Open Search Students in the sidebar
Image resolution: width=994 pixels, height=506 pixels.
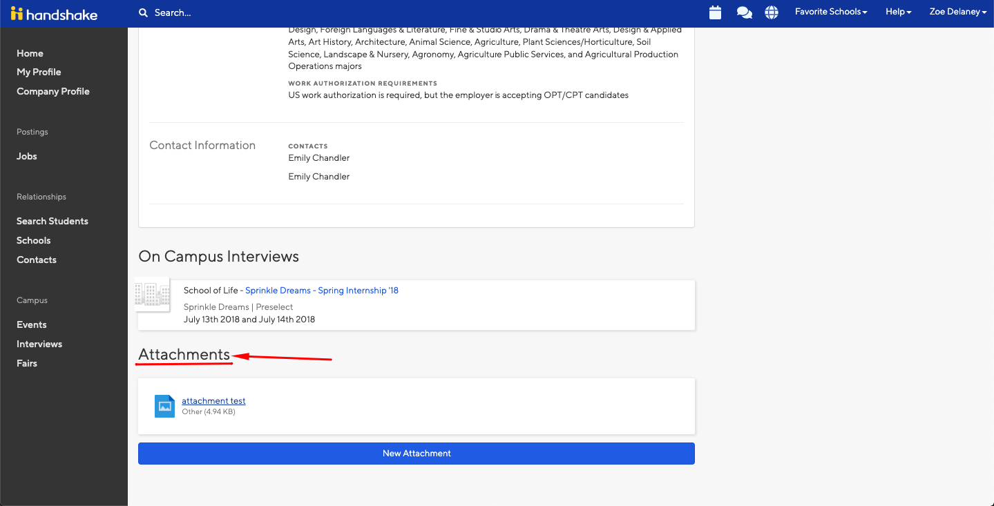click(52, 221)
